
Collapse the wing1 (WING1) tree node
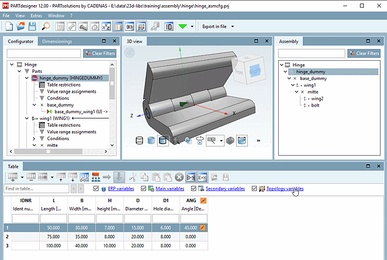[27, 118]
